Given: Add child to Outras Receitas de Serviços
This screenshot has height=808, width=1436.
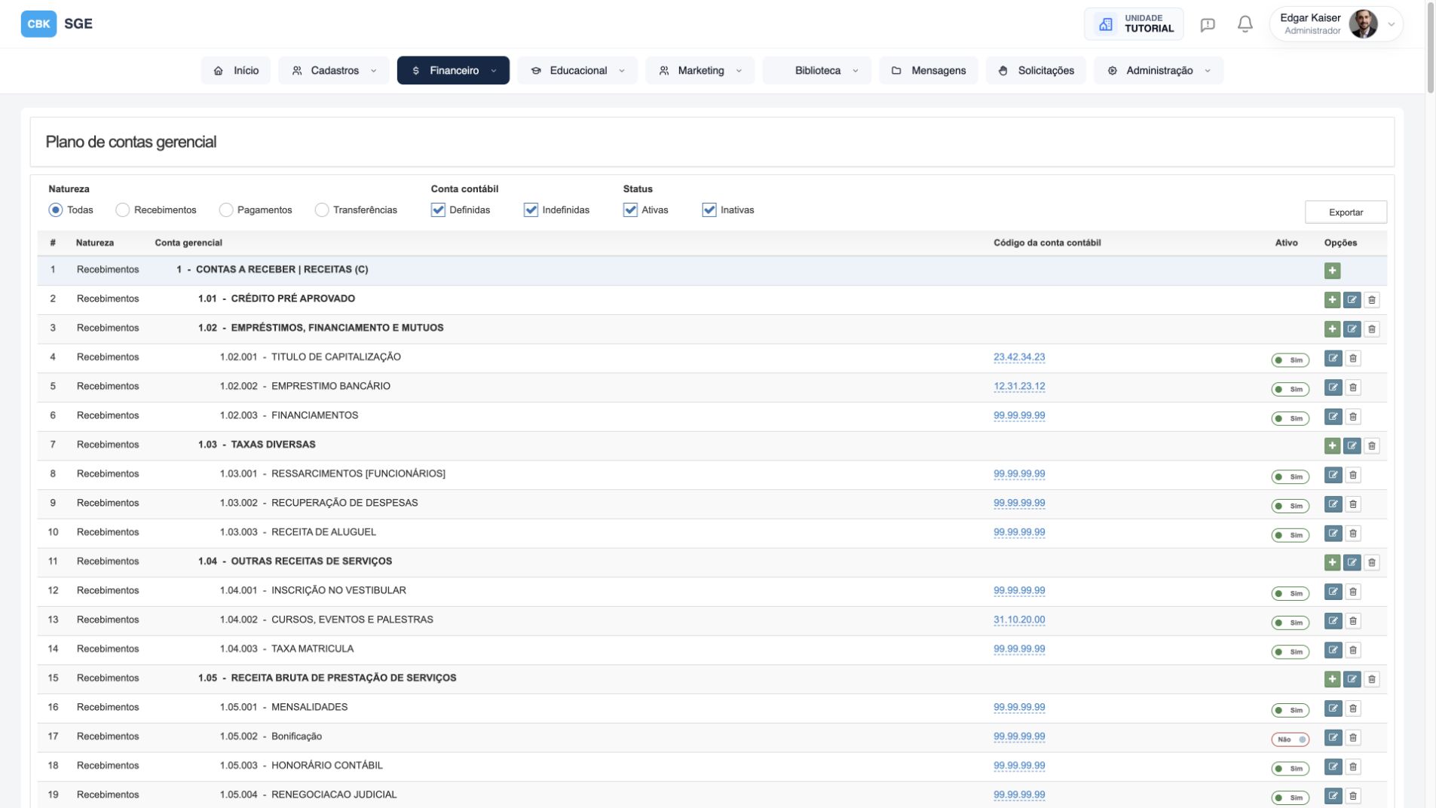Looking at the screenshot, I should [x=1332, y=562].
